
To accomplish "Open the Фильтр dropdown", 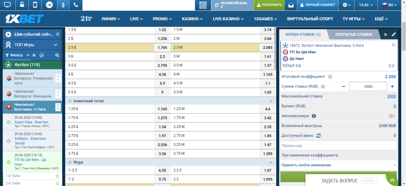I will 17,55.
